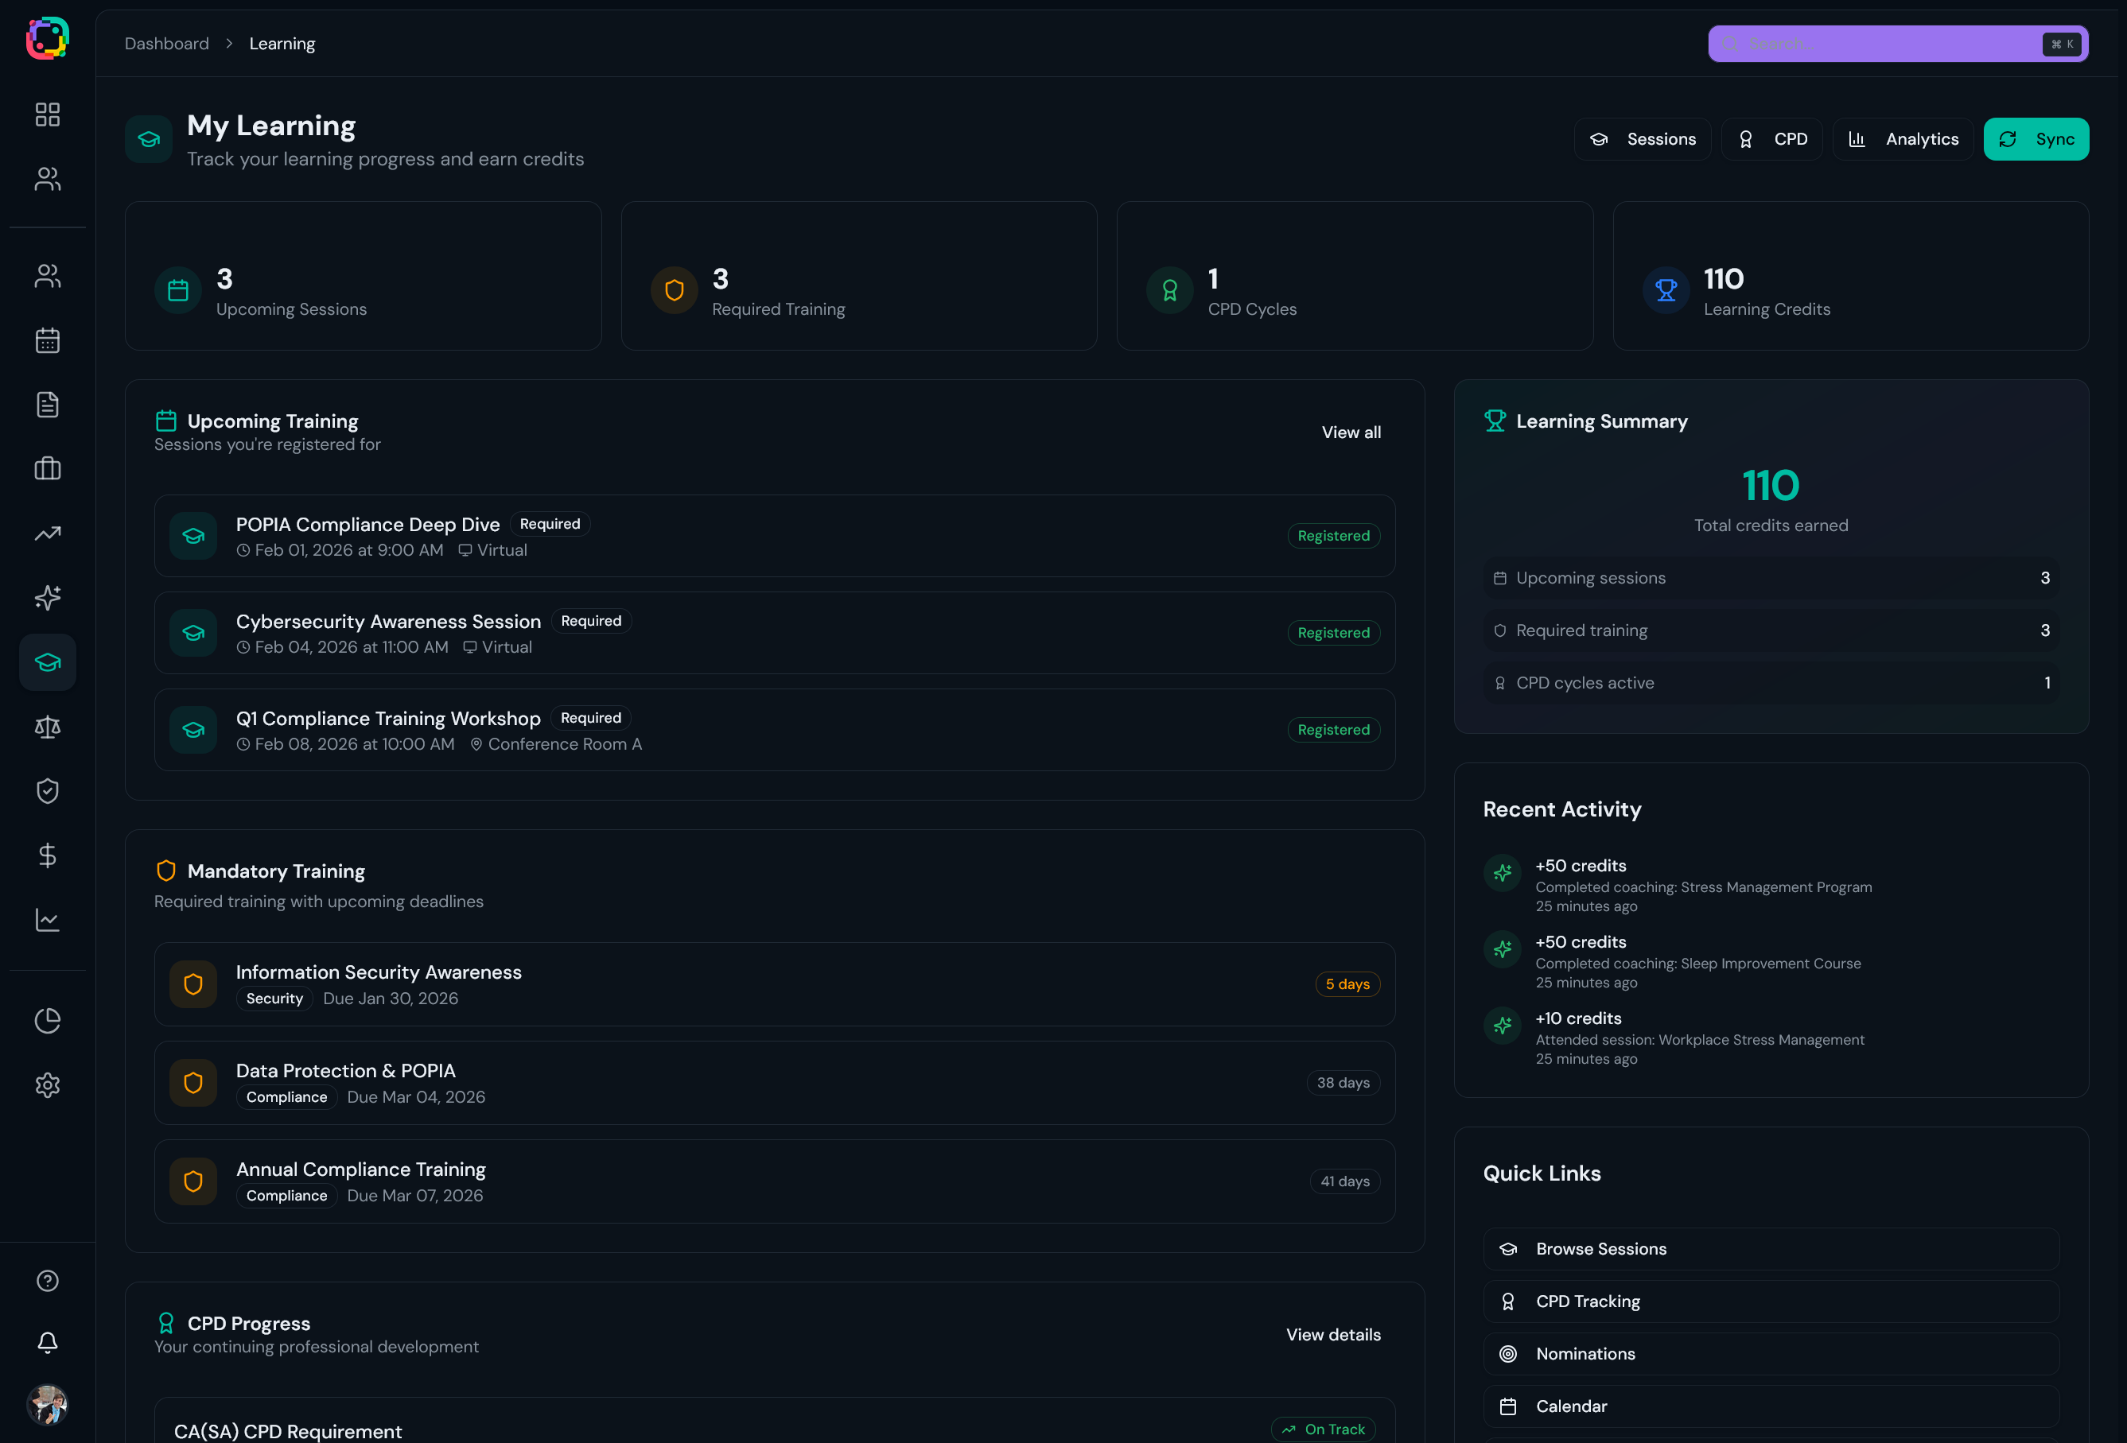Click the shield check sidebar icon
This screenshot has height=1443, width=2127.
coord(48,790)
